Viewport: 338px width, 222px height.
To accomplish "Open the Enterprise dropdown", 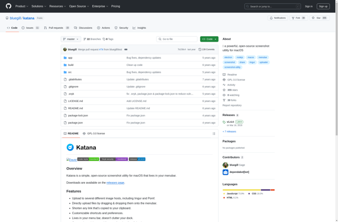I will [100, 6].
